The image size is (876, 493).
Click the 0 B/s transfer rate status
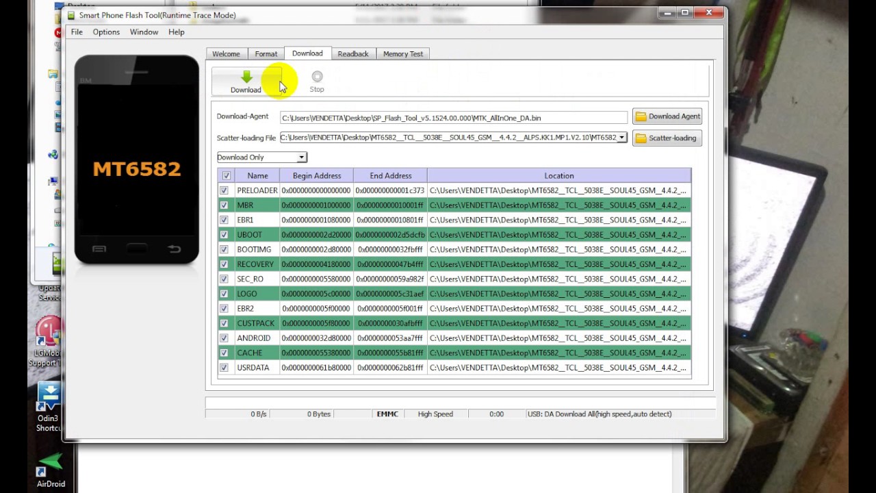259,414
